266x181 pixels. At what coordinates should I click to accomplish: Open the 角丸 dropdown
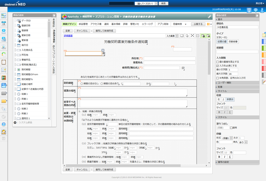coord(242,143)
